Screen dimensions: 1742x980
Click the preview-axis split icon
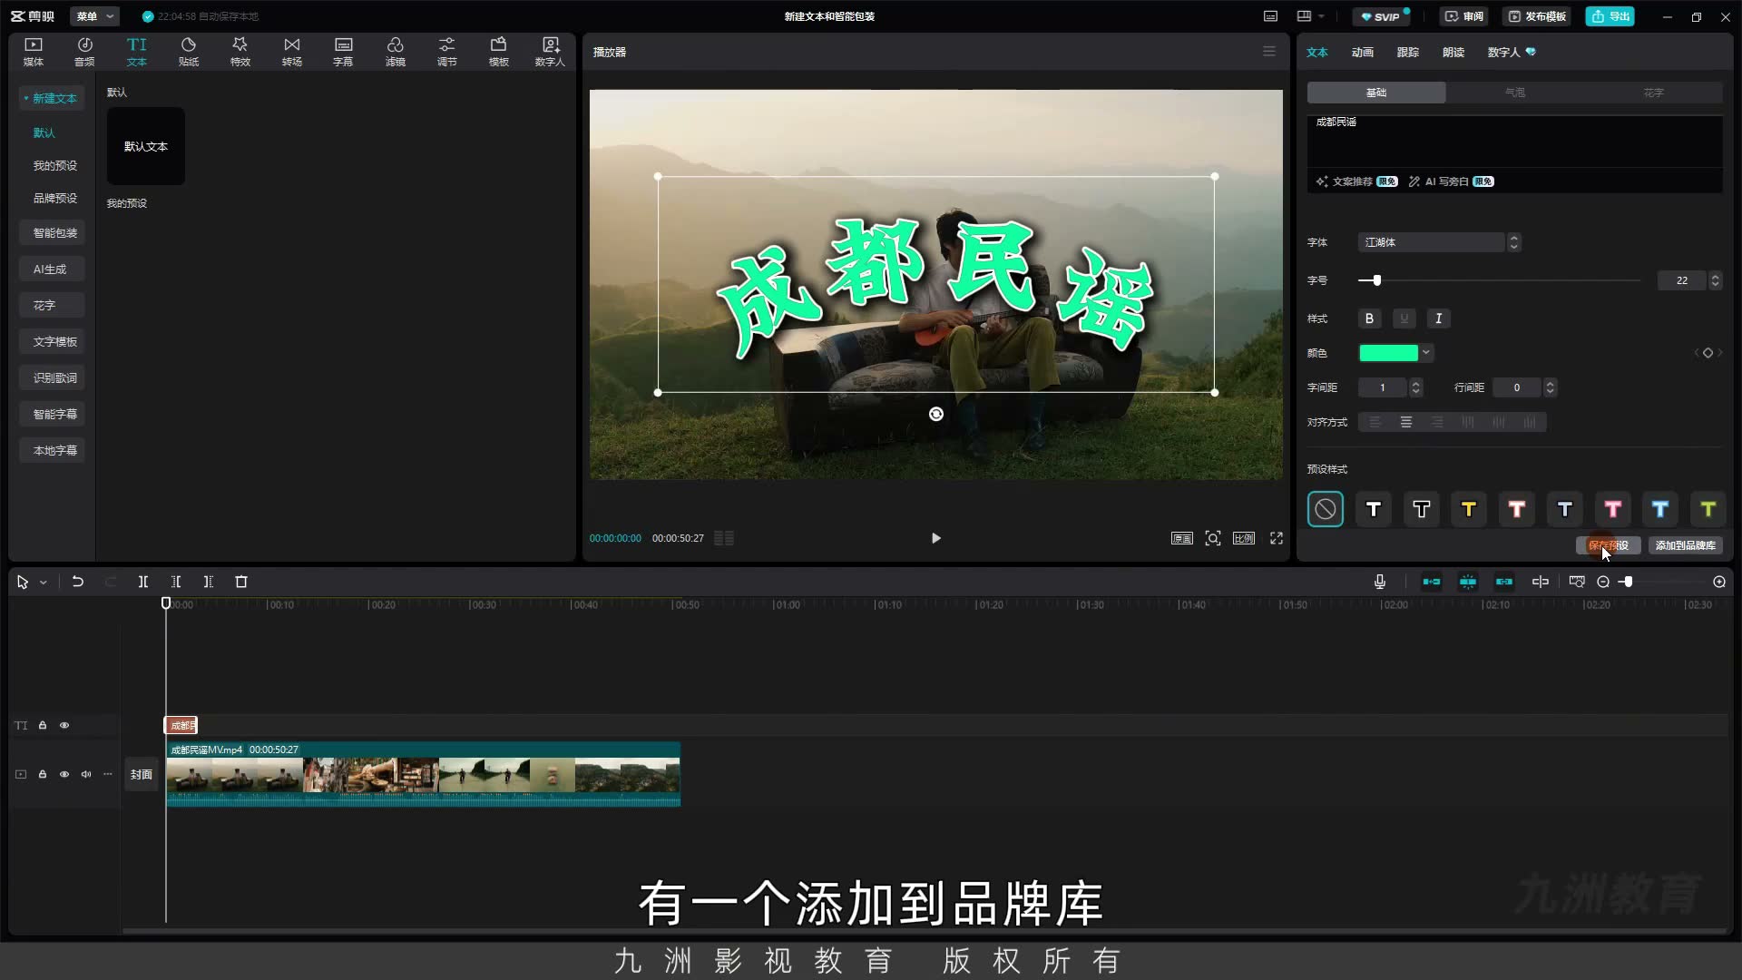click(1541, 582)
